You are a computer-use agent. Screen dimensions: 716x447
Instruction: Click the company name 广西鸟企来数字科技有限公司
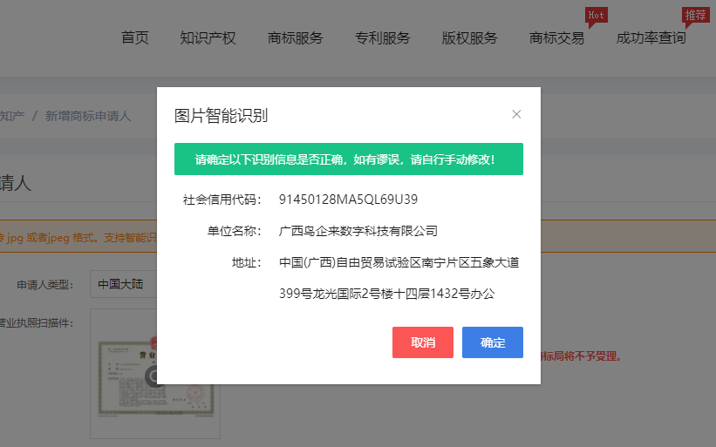click(x=358, y=231)
